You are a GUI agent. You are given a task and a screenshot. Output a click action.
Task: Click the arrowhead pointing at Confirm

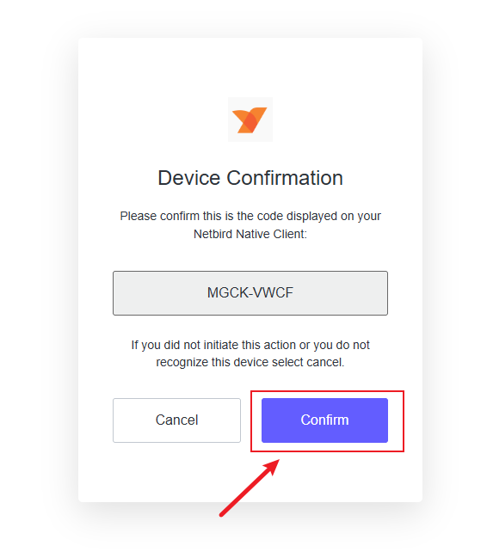pos(273,466)
